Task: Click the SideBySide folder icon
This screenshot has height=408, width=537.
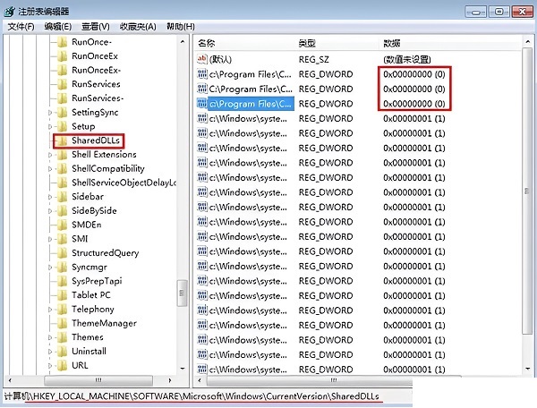Action: click(63, 210)
